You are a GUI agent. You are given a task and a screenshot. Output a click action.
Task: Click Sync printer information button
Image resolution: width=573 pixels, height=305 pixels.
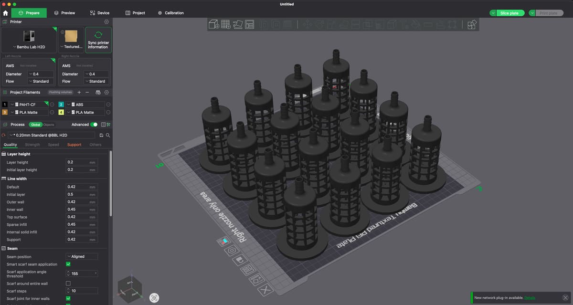click(x=98, y=40)
